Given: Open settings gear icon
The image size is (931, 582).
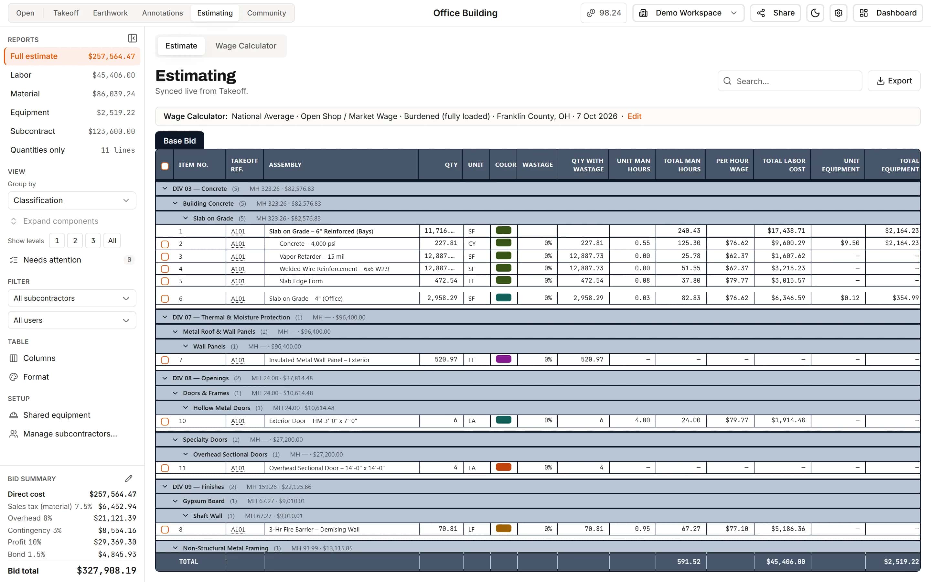Looking at the screenshot, I should [838, 13].
